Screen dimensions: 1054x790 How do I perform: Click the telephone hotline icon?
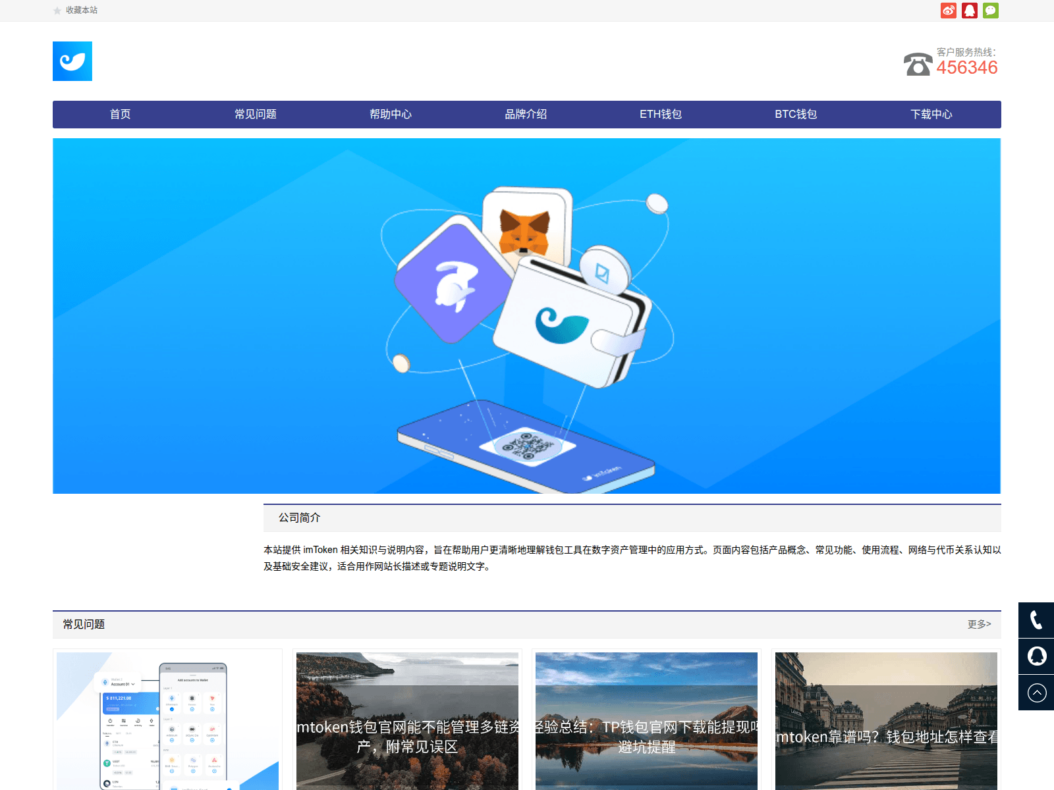tap(918, 64)
